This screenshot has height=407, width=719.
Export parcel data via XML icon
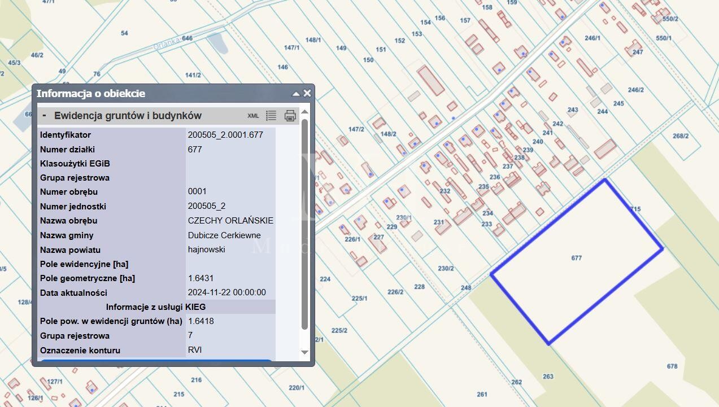pos(253,116)
